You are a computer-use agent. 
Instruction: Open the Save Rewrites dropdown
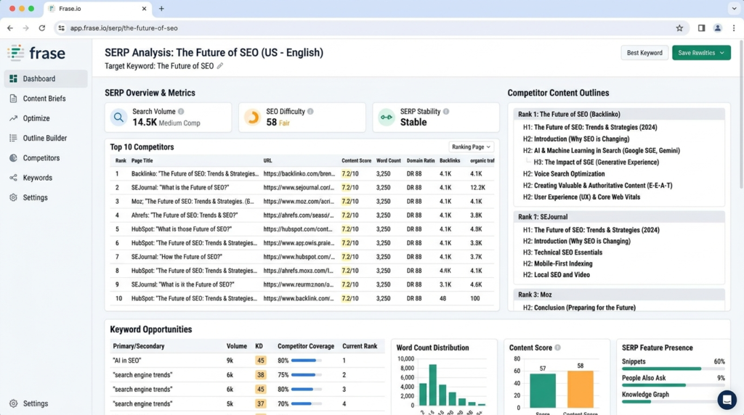click(x=701, y=52)
